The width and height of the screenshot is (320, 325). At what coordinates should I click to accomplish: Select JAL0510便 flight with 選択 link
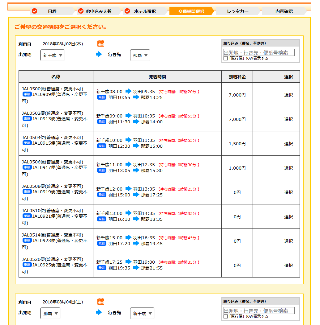[288, 217]
